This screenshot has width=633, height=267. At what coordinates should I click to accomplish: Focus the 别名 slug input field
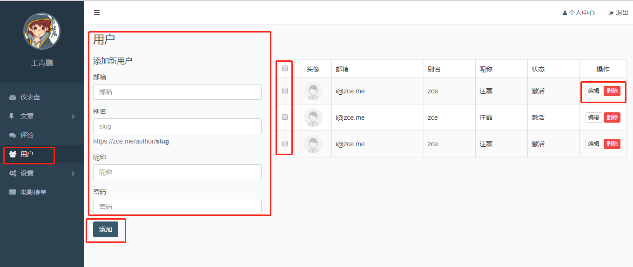[x=177, y=126]
